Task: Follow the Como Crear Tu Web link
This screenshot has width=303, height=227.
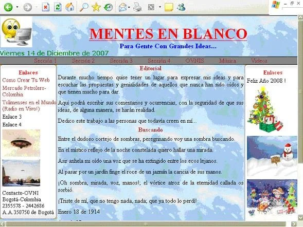Action: [x=26, y=80]
